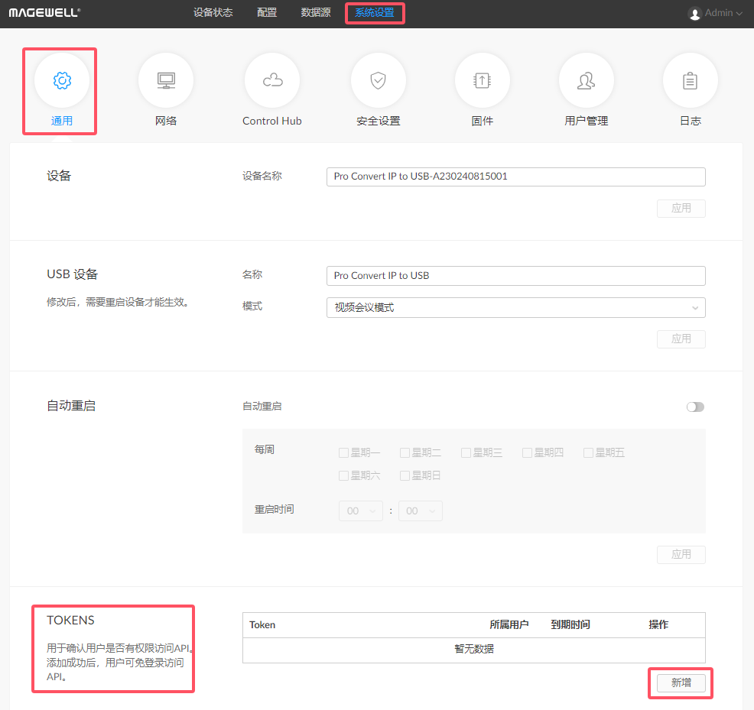This screenshot has width=754, height=710.
Task: Check the 星期日 checkbox
Action: [x=405, y=475]
